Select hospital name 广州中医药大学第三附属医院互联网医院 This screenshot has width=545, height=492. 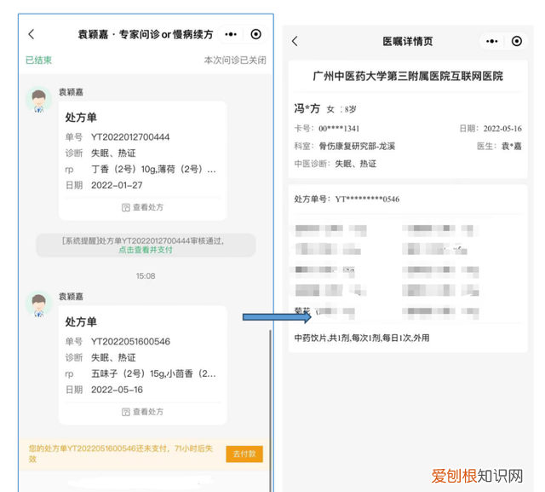408,76
